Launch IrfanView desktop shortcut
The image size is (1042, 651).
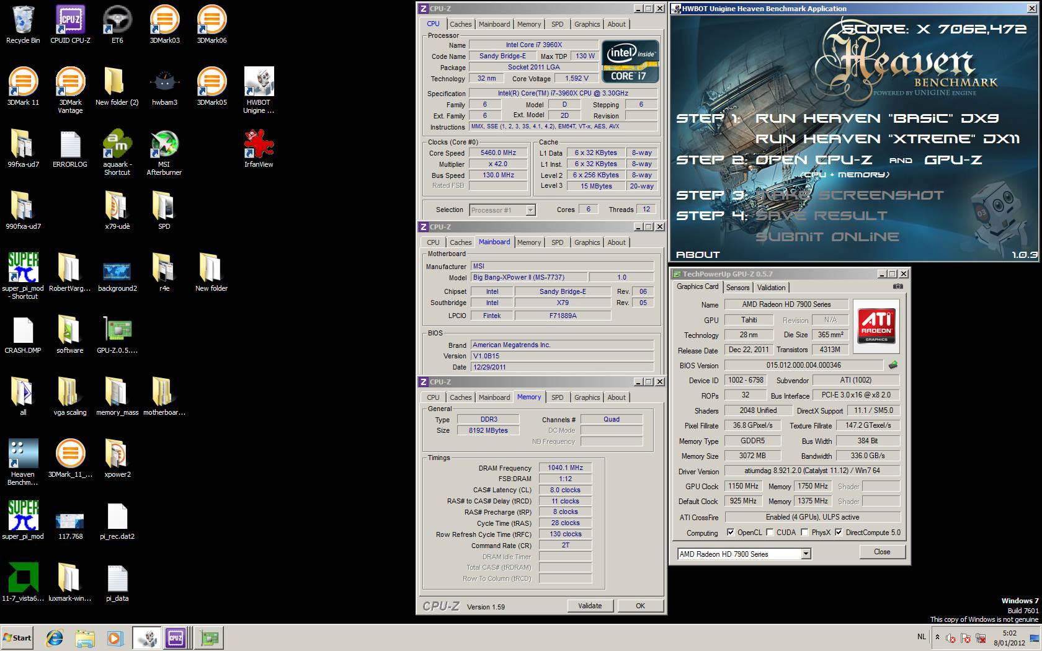259,149
